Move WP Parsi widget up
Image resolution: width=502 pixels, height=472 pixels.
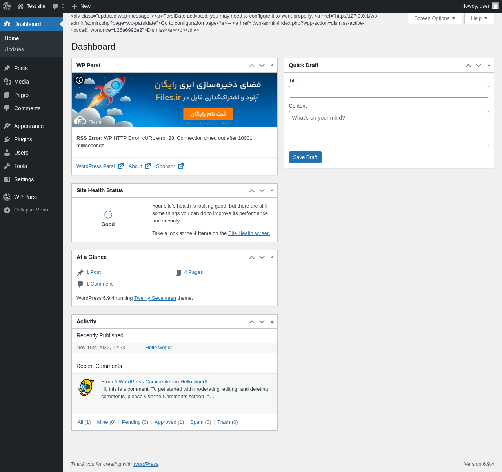[x=252, y=66]
